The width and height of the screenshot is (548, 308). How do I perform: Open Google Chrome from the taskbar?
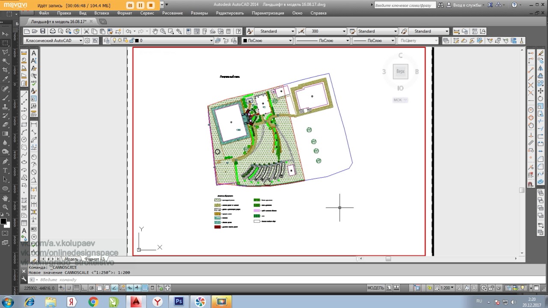coord(93,302)
